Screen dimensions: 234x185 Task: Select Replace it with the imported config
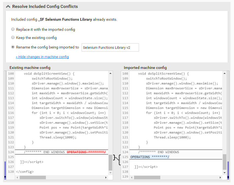(x=13, y=29)
